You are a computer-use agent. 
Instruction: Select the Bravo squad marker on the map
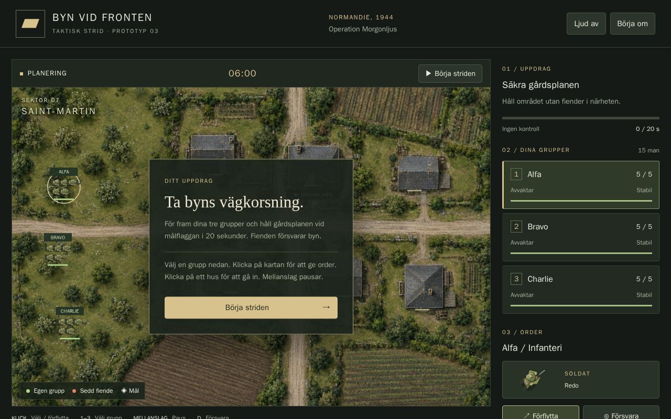click(x=58, y=250)
